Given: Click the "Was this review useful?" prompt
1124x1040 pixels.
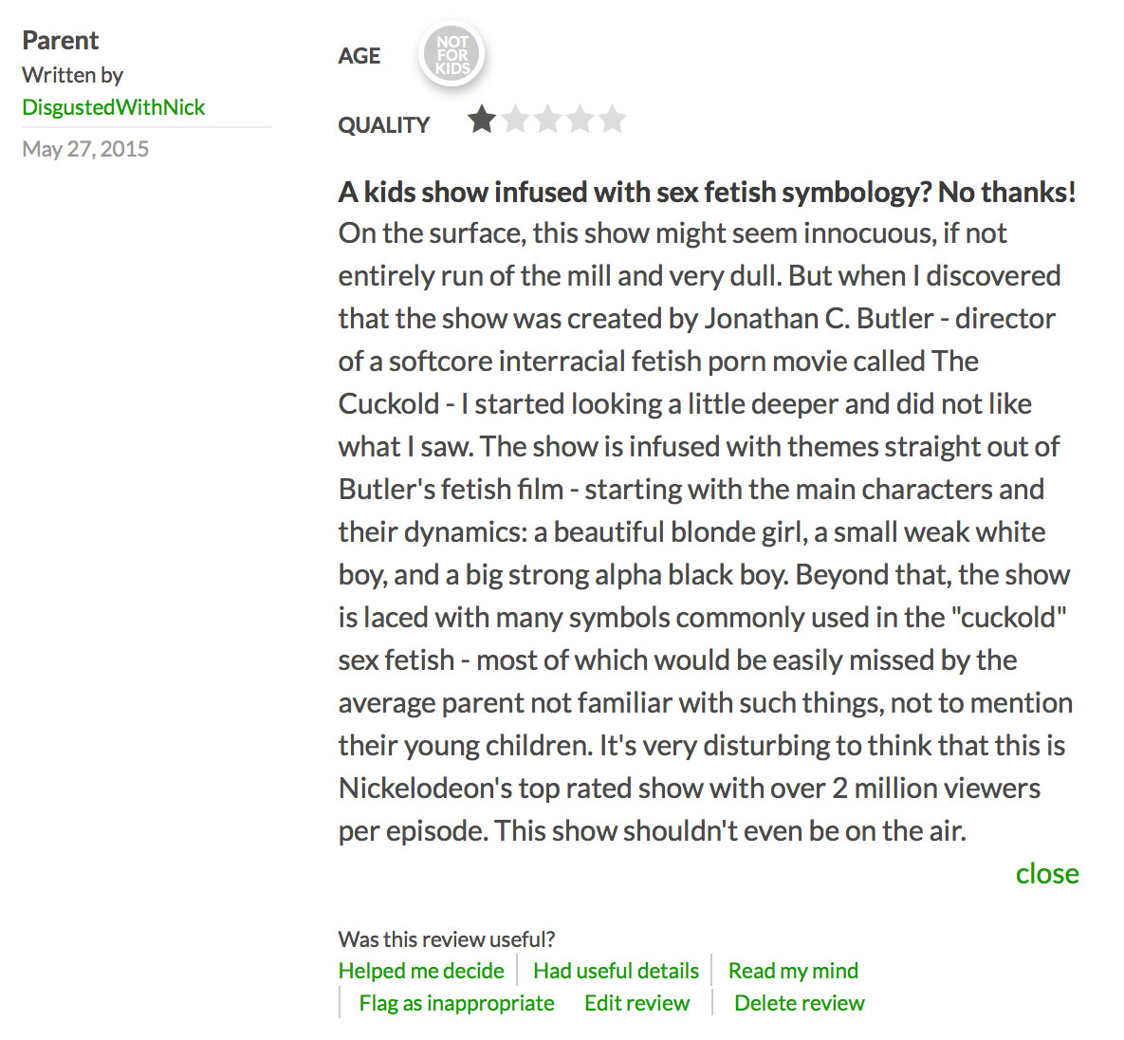Looking at the screenshot, I should point(446,939).
